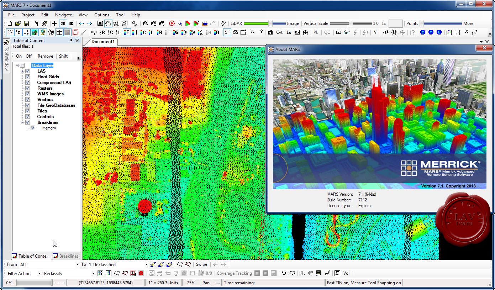The image size is (495, 290).
Task: Select the Pan hand tool
Action: (108, 23)
